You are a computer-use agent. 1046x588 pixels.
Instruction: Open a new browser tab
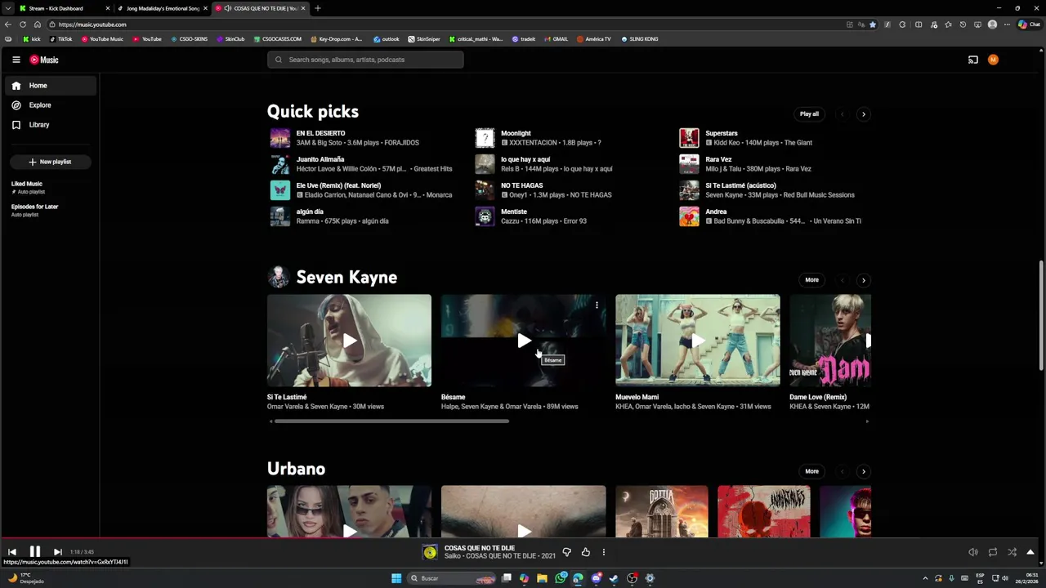pyautogui.click(x=317, y=8)
